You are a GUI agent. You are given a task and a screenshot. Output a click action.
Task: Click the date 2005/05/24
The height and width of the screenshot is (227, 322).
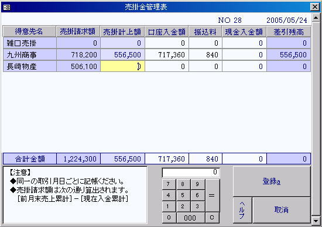pos(287,20)
